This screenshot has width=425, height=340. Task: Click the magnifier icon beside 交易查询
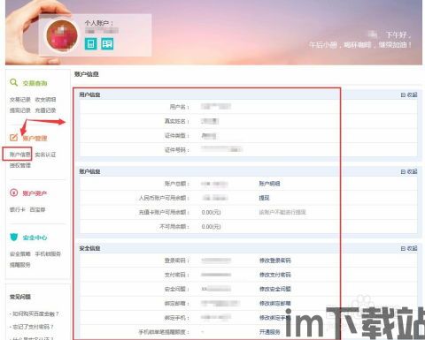click(x=13, y=82)
